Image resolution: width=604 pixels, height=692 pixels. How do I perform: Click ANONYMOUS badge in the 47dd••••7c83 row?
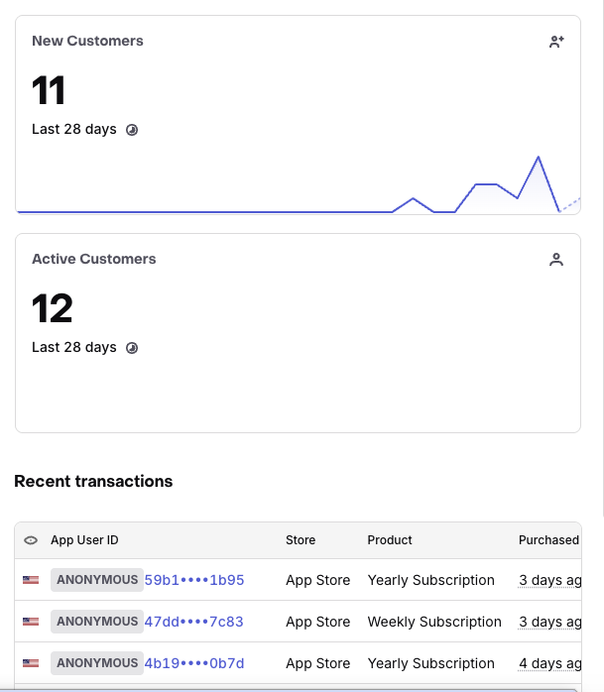click(x=97, y=622)
